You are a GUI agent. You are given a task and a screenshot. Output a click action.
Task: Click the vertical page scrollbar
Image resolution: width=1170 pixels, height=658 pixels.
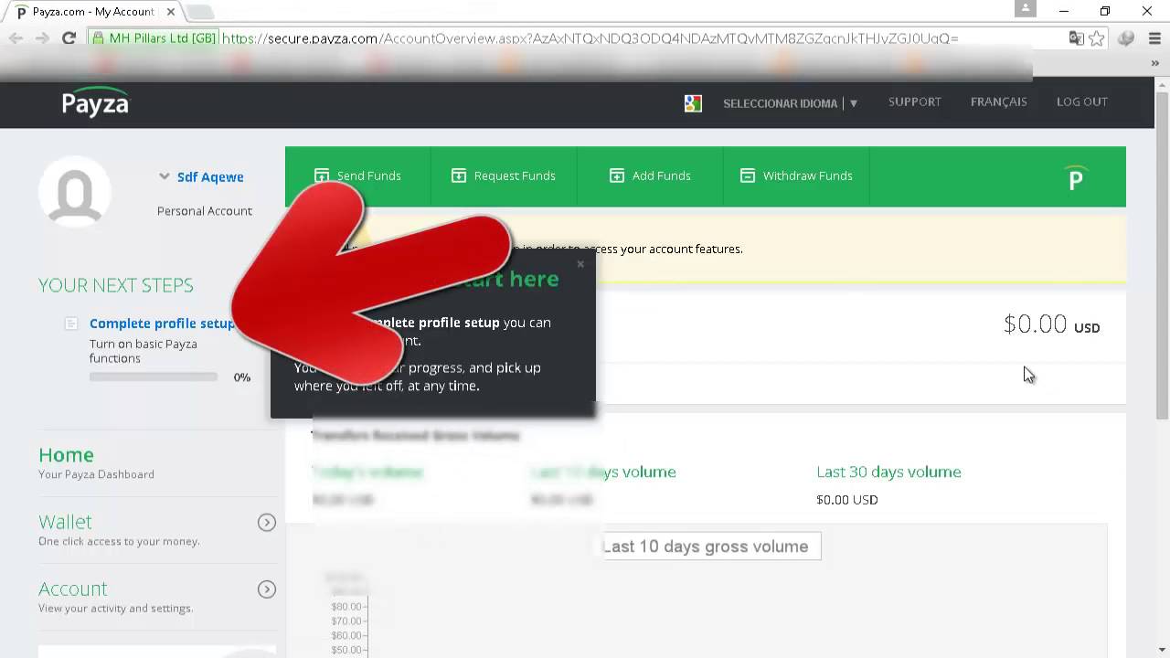pos(1162,254)
